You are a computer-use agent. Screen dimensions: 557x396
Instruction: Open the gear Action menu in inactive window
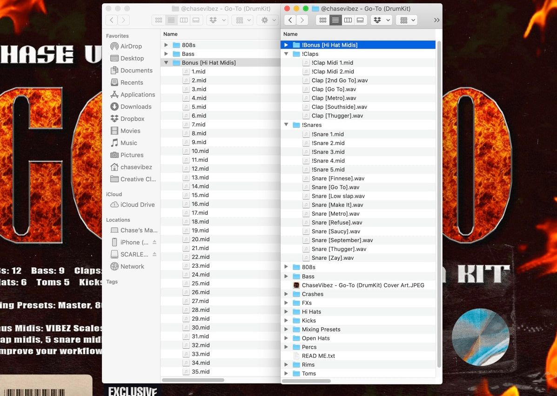coord(268,20)
